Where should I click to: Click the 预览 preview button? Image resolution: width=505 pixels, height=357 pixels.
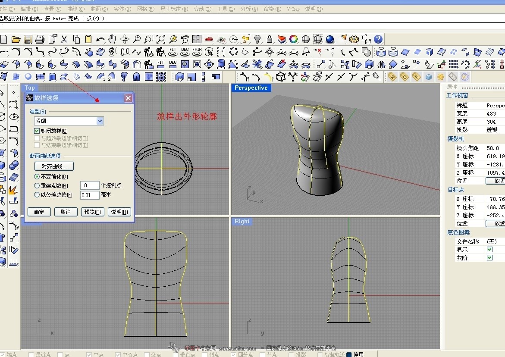92,212
